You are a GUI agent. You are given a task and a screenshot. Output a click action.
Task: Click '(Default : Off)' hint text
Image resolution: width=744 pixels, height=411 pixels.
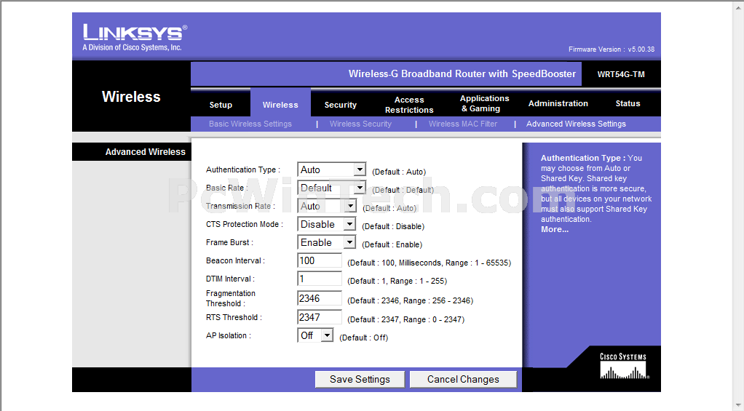pyautogui.click(x=363, y=338)
